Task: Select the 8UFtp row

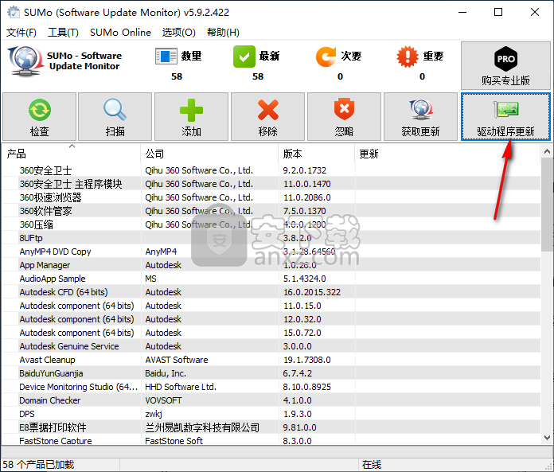Action: click(x=271, y=238)
